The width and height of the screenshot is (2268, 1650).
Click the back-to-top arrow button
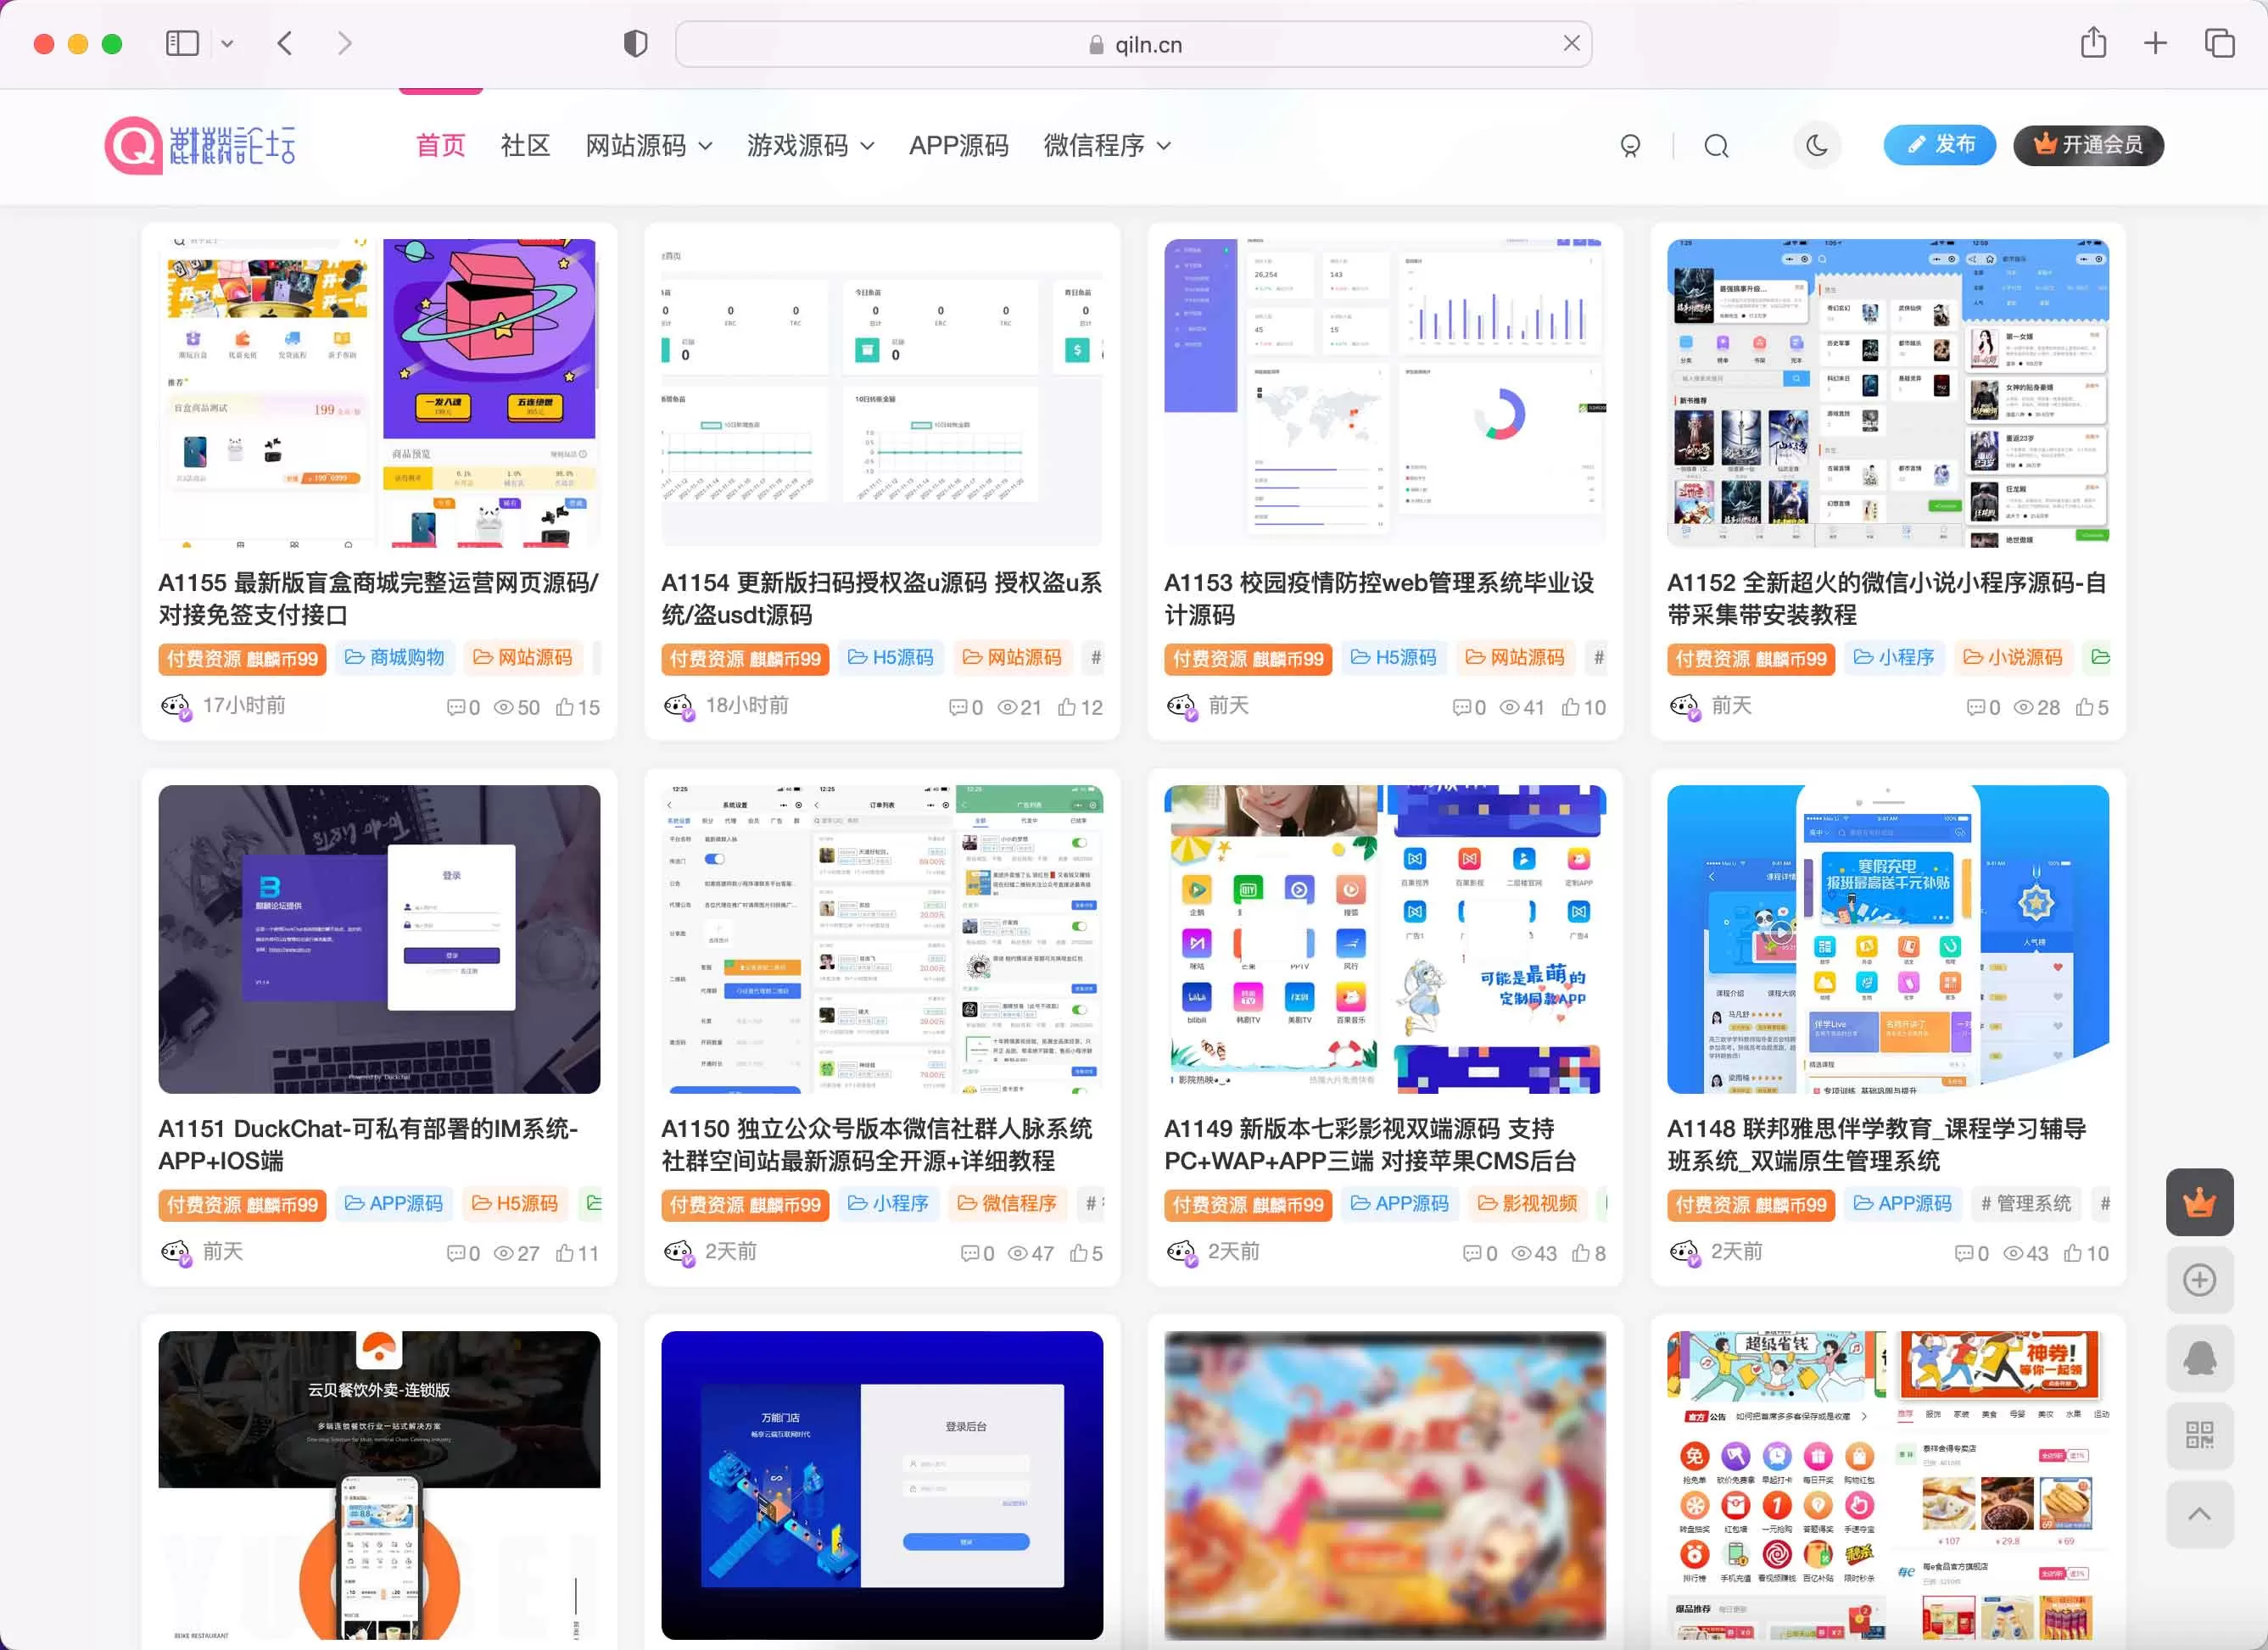coord(2199,1514)
